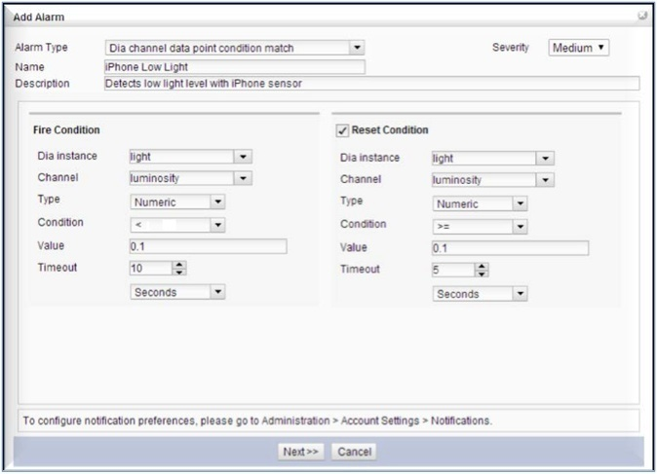
Task: Click the Description text field
Action: [x=370, y=84]
